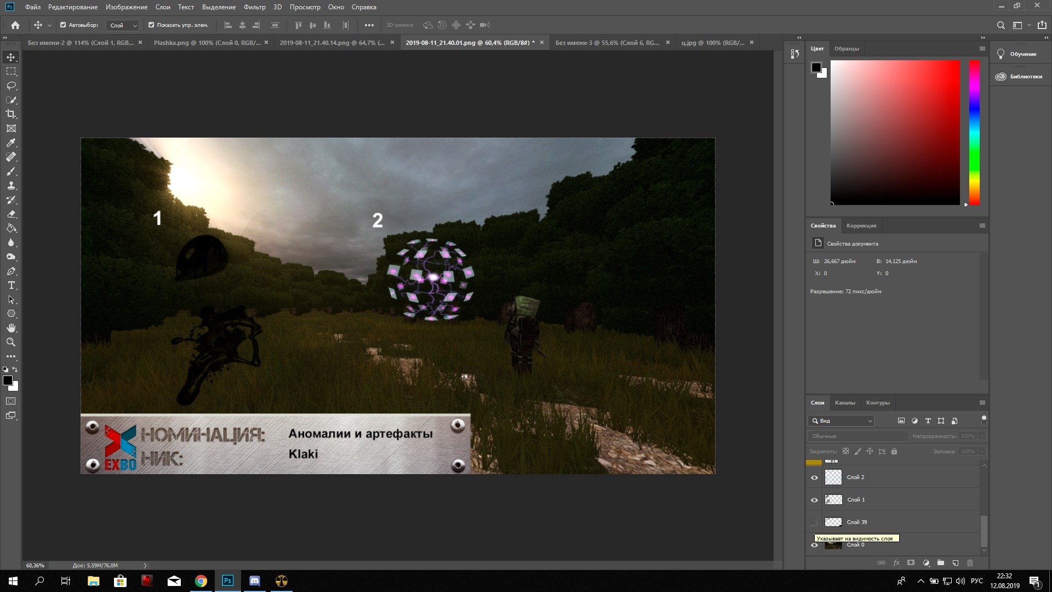Expand the Непрозрачность opacity dropdown arrow

(981, 436)
